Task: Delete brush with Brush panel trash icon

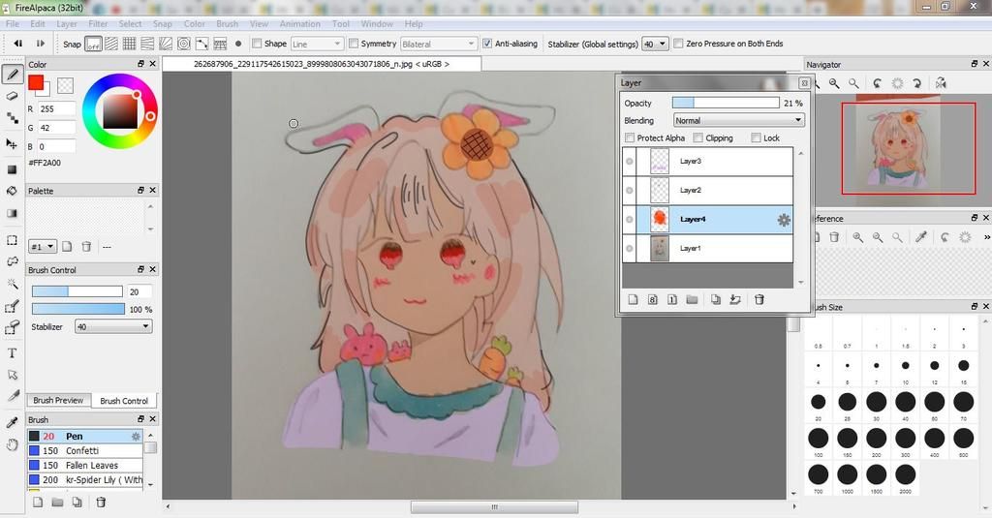Action: (101, 503)
